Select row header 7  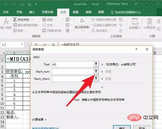[x=2, y=90]
